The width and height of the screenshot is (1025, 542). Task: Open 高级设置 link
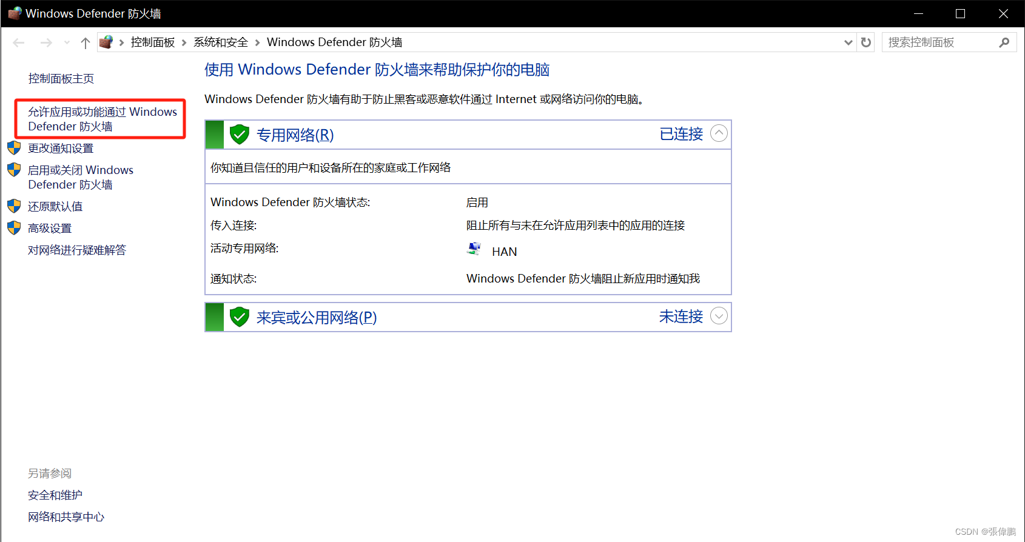point(50,229)
